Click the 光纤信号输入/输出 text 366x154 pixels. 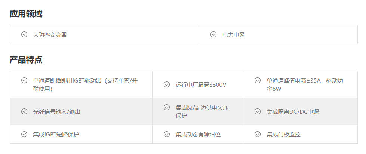[x=57, y=112]
